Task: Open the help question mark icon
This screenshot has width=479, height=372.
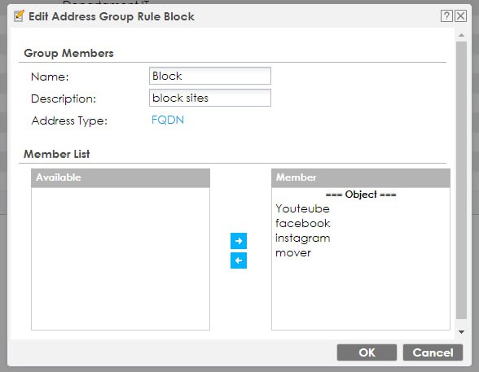Action: click(x=446, y=15)
